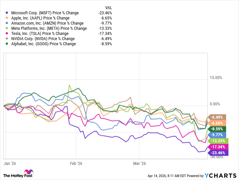The height and width of the screenshot is (180, 239).
Task: Click the -13.33% Meta value tag
Action: click(217, 141)
